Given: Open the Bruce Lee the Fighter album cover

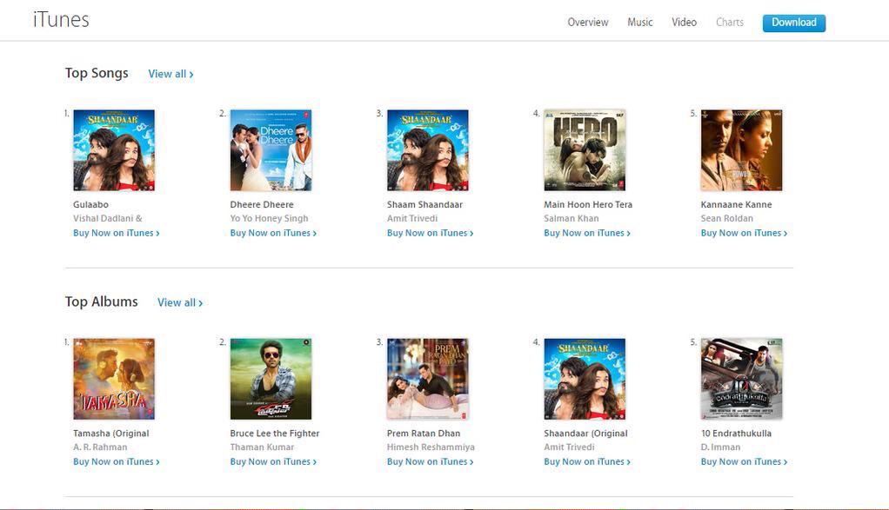Looking at the screenshot, I should [271, 379].
